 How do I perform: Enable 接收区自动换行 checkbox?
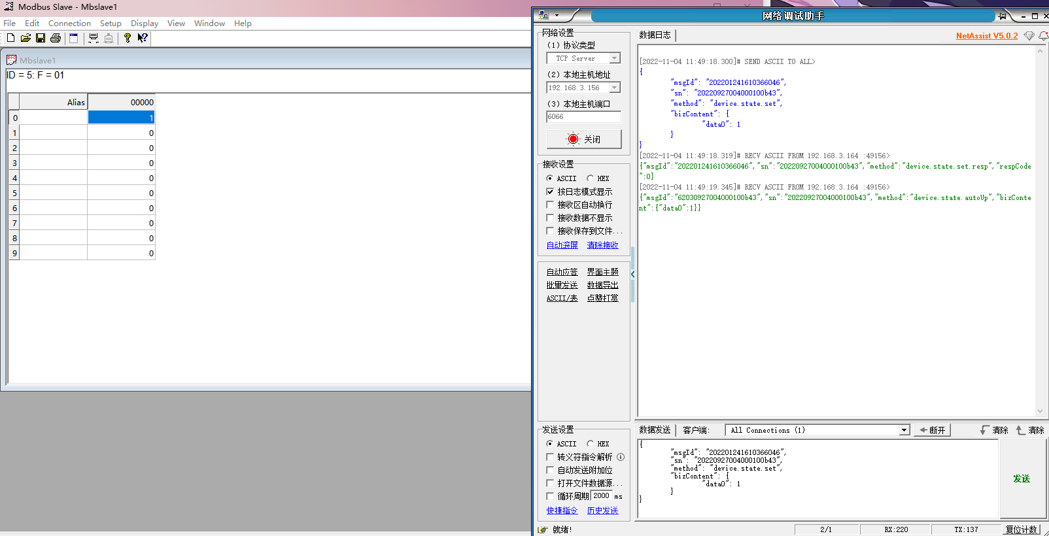click(x=550, y=205)
